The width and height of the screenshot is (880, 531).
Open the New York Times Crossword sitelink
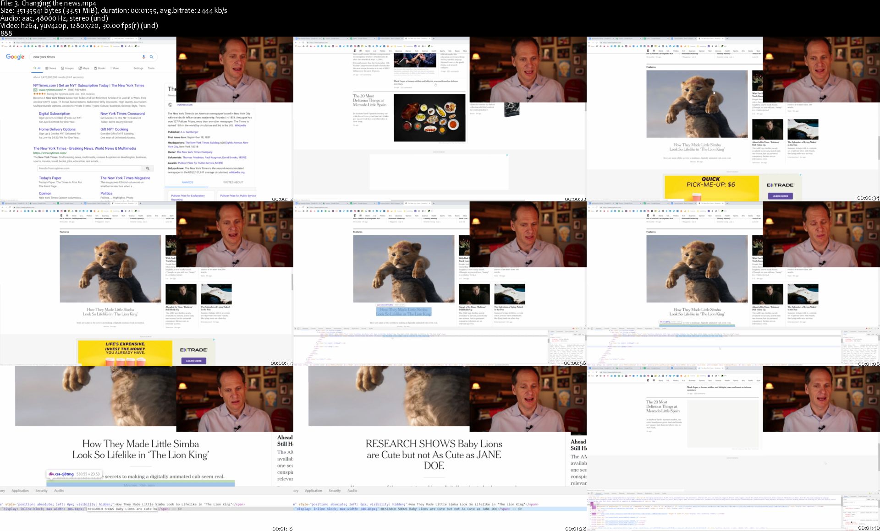(122, 114)
